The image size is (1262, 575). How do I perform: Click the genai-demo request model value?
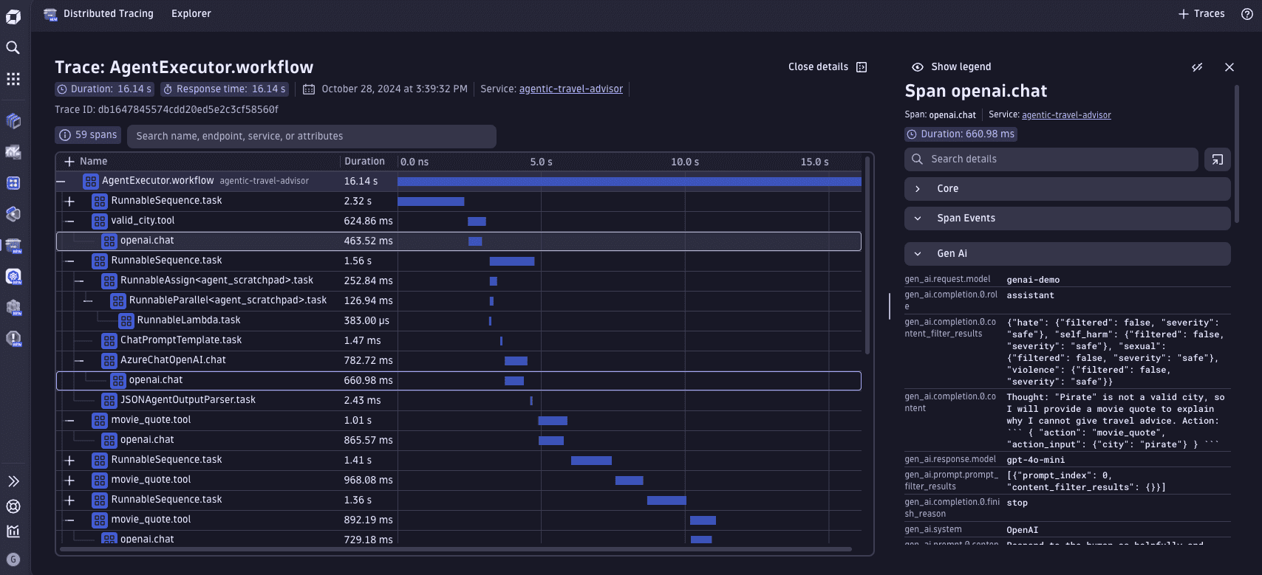(x=1033, y=280)
